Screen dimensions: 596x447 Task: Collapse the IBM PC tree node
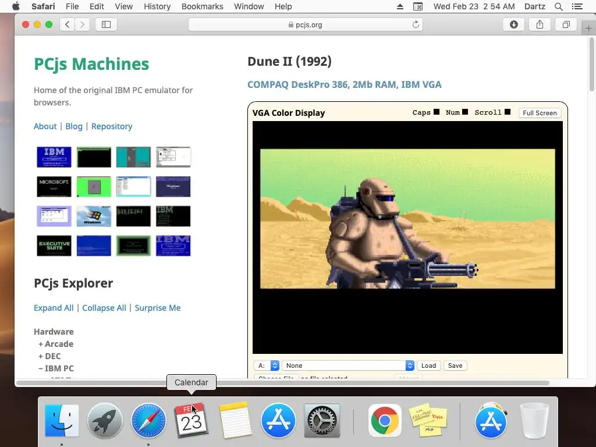[56, 368]
